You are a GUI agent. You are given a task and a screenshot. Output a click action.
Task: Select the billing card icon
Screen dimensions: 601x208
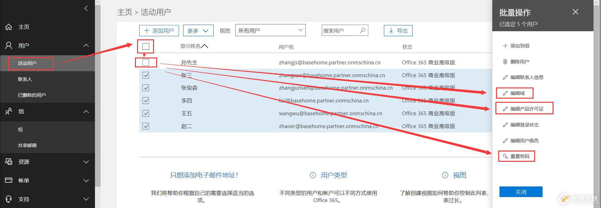pyautogui.click(x=9, y=180)
